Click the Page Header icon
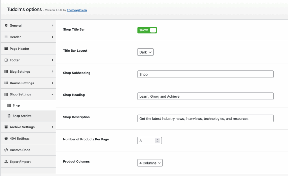This screenshot has height=176, width=288. point(6,49)
